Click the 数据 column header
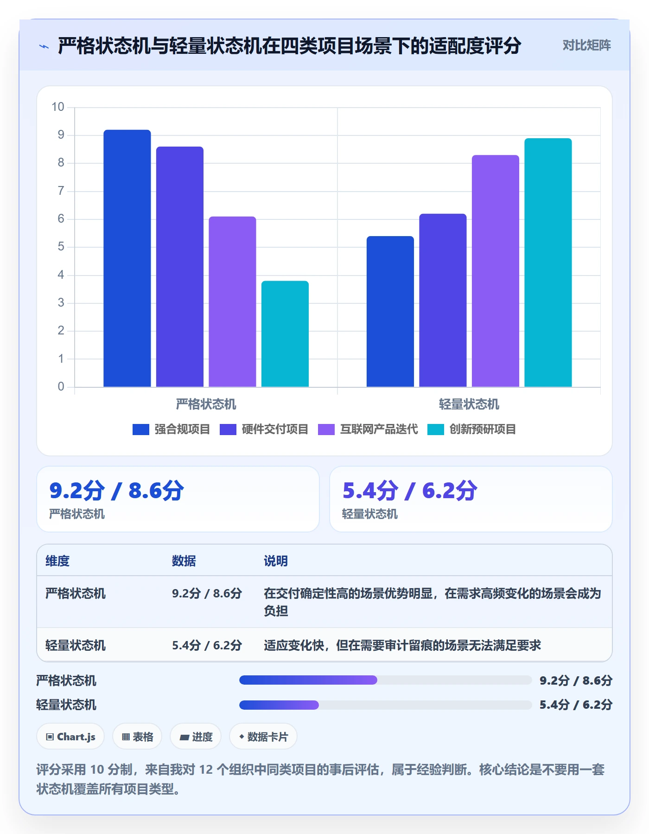Image resolution: width=649 pixels, height=834 pixels. pos(184,561)
